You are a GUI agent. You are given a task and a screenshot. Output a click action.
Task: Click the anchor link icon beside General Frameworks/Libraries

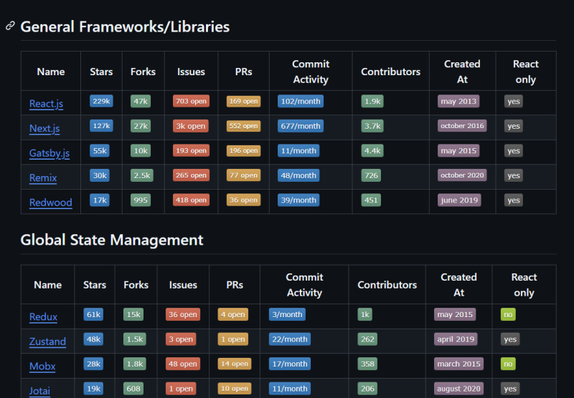pos(10,26)
